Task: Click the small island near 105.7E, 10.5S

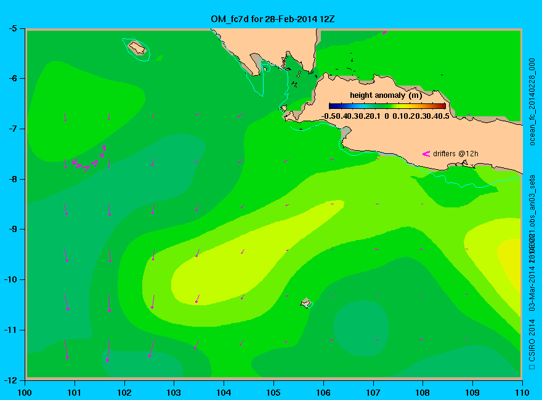Action: click(306, 303)
